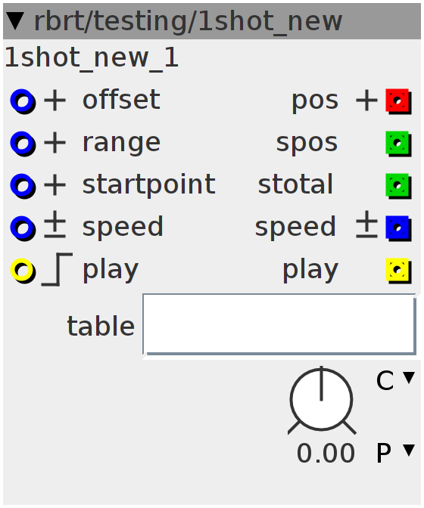Open the C dropdown arrow beside the dial
This screenshot has height=508, width=424.
coord(409,378)
